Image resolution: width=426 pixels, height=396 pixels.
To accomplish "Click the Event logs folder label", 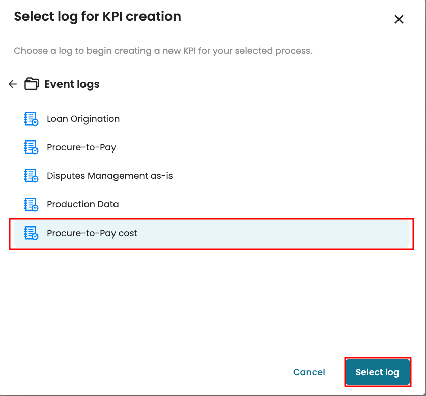I will click(x=72, y=84).
